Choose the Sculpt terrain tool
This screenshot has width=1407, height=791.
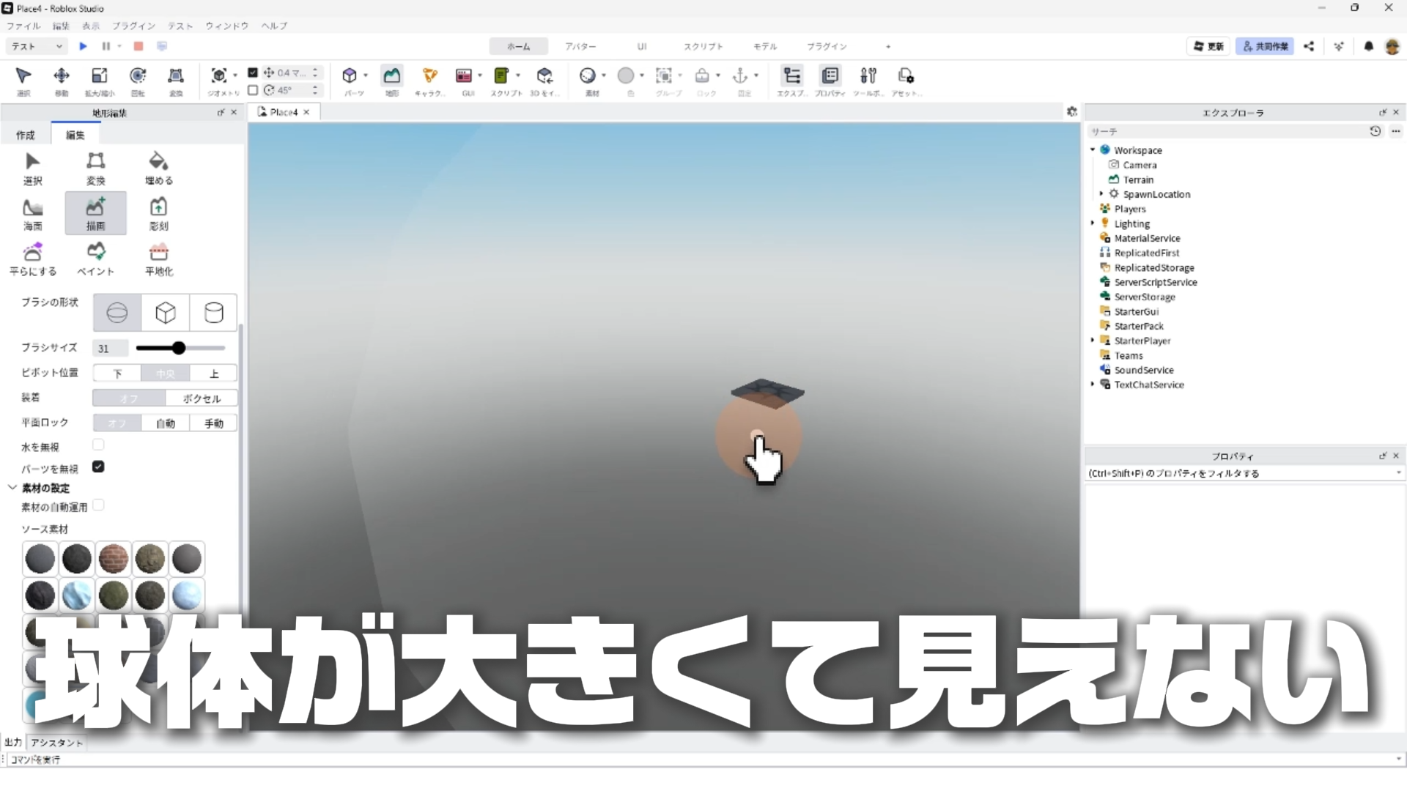click(x=158, y=214)
